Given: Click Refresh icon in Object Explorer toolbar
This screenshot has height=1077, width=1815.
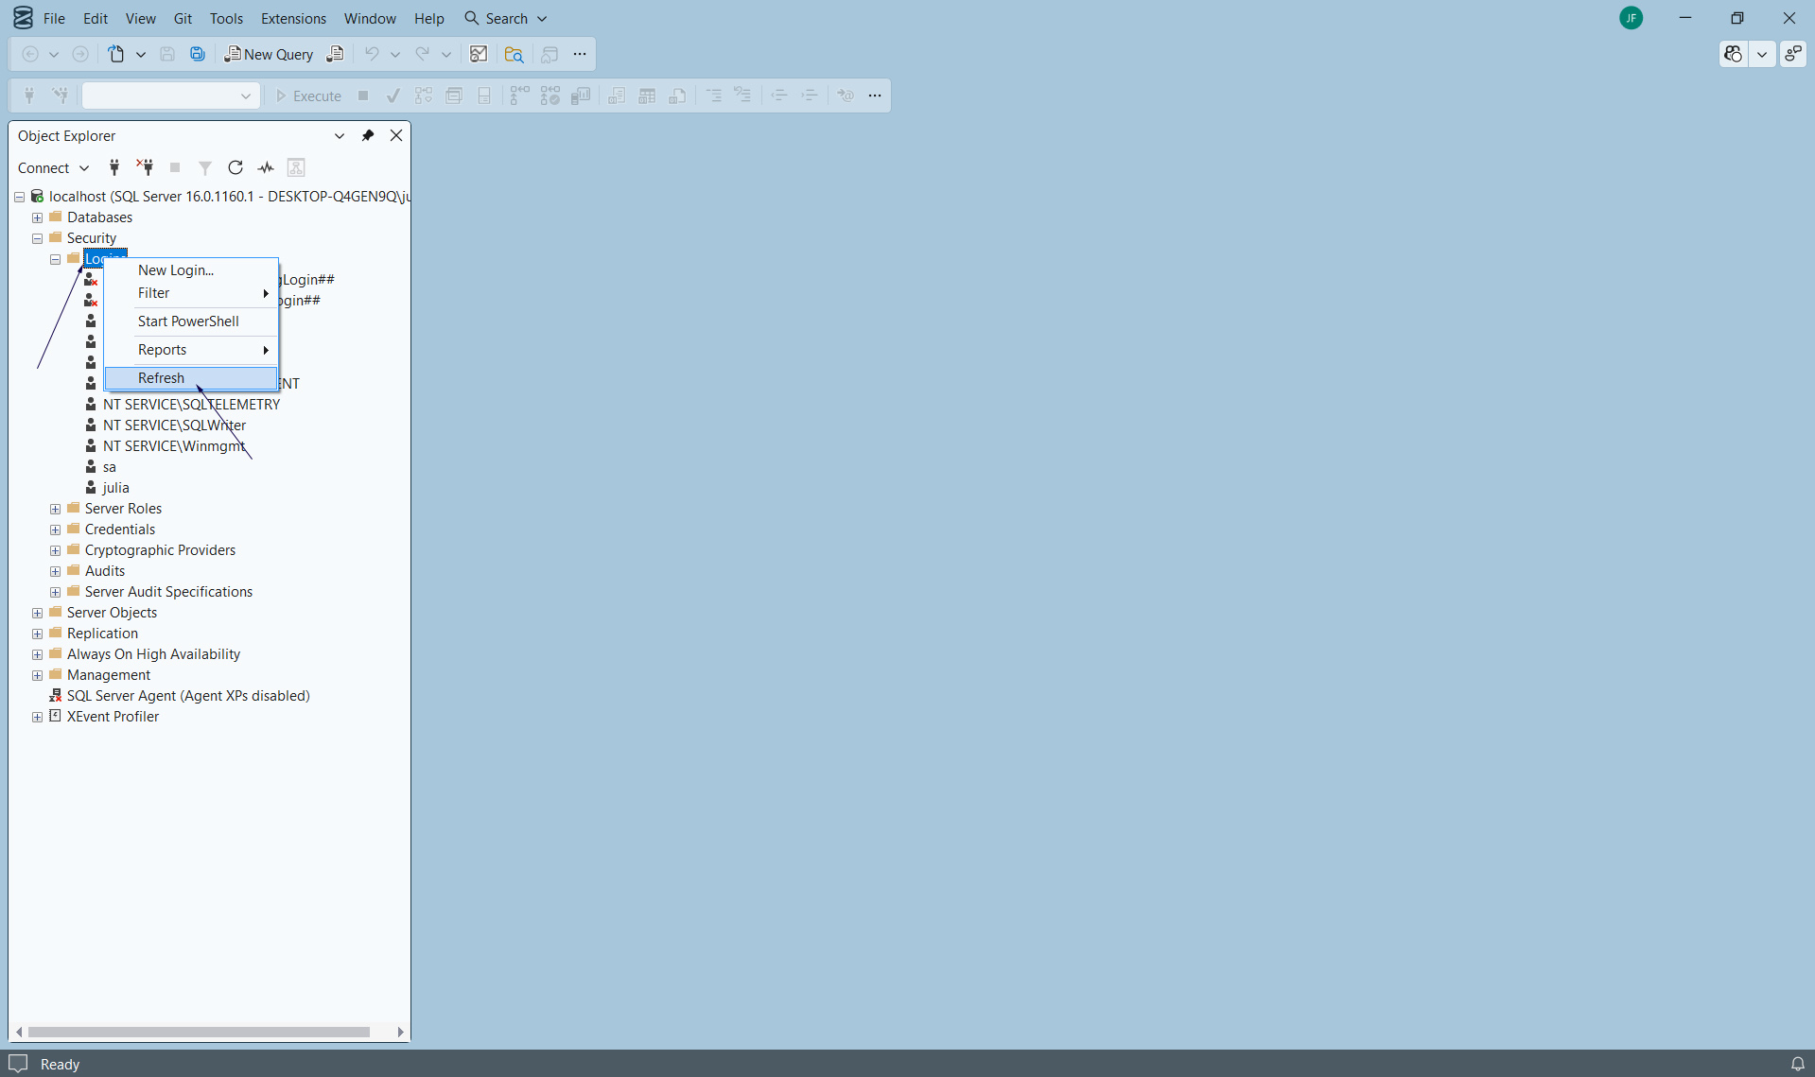Looking at the screenshot, I should coord(236,167).
